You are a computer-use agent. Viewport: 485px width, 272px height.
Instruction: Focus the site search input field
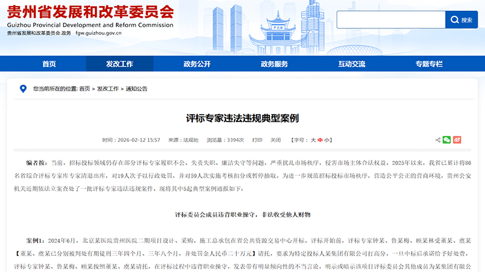pyautogui.click(x=391, y=20)
